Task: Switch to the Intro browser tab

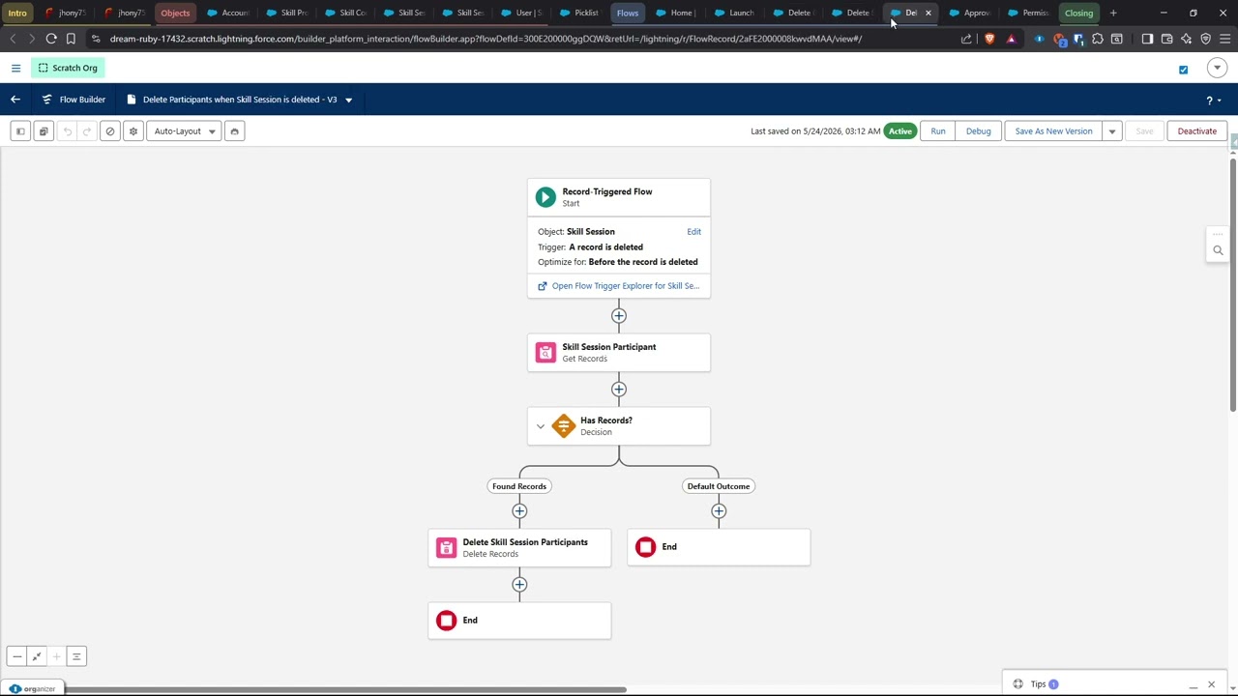Action: point(17,13)
